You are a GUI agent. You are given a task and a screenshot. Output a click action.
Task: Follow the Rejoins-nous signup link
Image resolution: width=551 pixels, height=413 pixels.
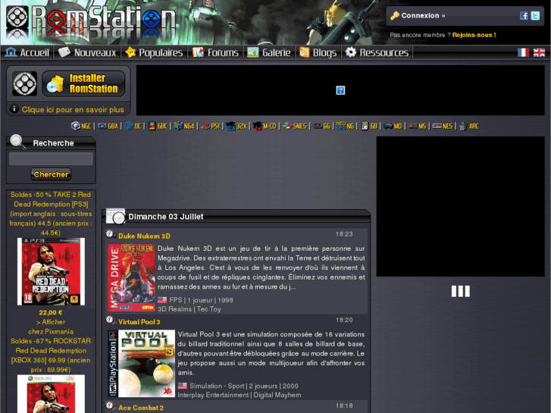coord(474,35)
